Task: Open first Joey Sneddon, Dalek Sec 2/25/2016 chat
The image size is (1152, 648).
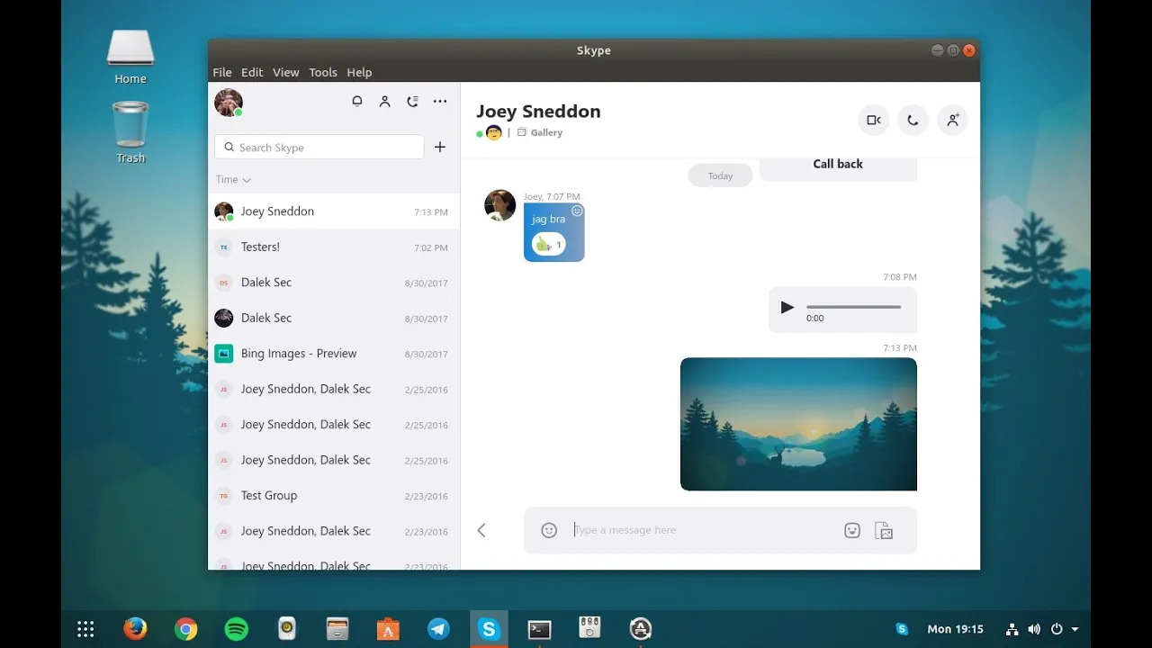Action: point(334,389)
